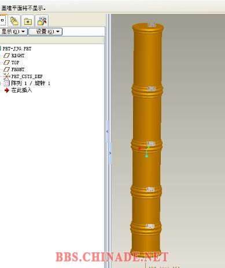This screenshot has width=225, height=268.
Task: Open the Connections tab icon
Action: [x=42, y=21]
